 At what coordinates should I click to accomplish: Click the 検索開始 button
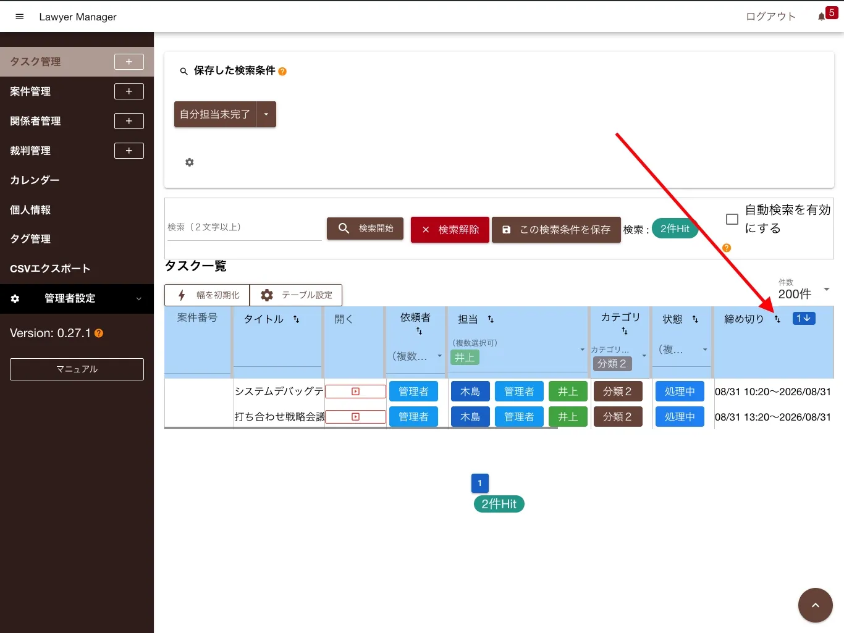click(365, 228)
